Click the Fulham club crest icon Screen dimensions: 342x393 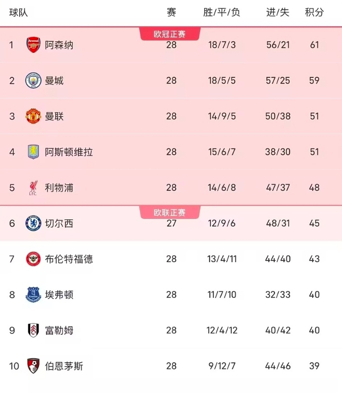coord(33,331)
